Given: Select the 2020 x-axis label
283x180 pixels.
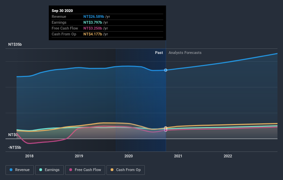Looking at the screenshot, I should [x=129, y=156].
